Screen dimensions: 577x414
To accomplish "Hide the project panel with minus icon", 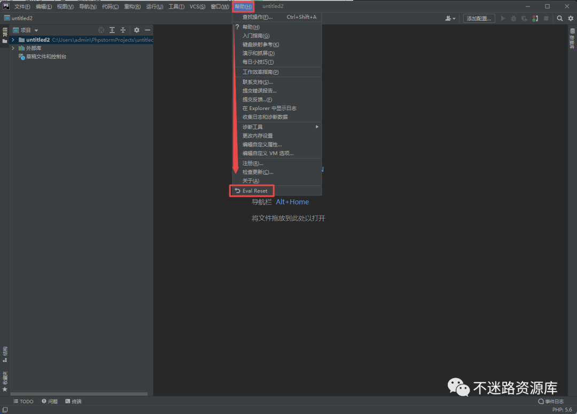I will click(x=147, y=30).
